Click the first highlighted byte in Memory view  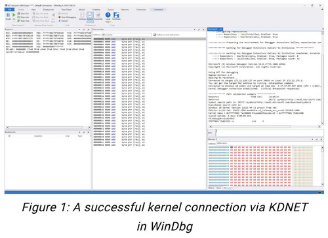(x=232, y=147)
